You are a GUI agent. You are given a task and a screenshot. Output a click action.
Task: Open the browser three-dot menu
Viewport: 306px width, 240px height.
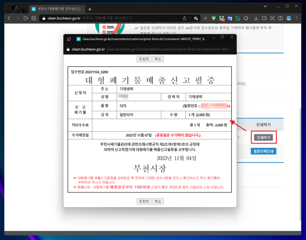tap(296, 18)
